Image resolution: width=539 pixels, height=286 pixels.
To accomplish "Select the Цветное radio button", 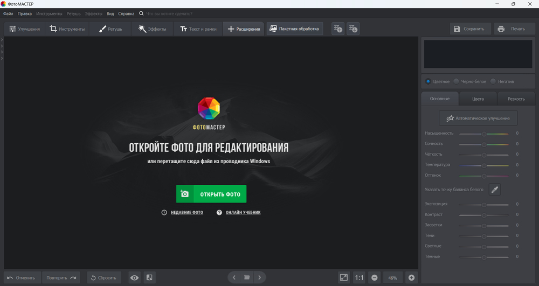I will (x=428, y=81).
